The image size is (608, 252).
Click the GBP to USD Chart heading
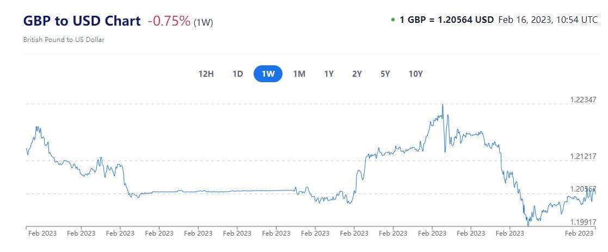click(82, 21)
